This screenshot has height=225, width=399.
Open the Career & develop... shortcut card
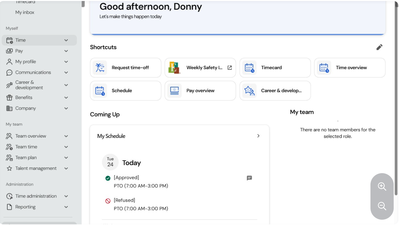[x=275, y=91]
